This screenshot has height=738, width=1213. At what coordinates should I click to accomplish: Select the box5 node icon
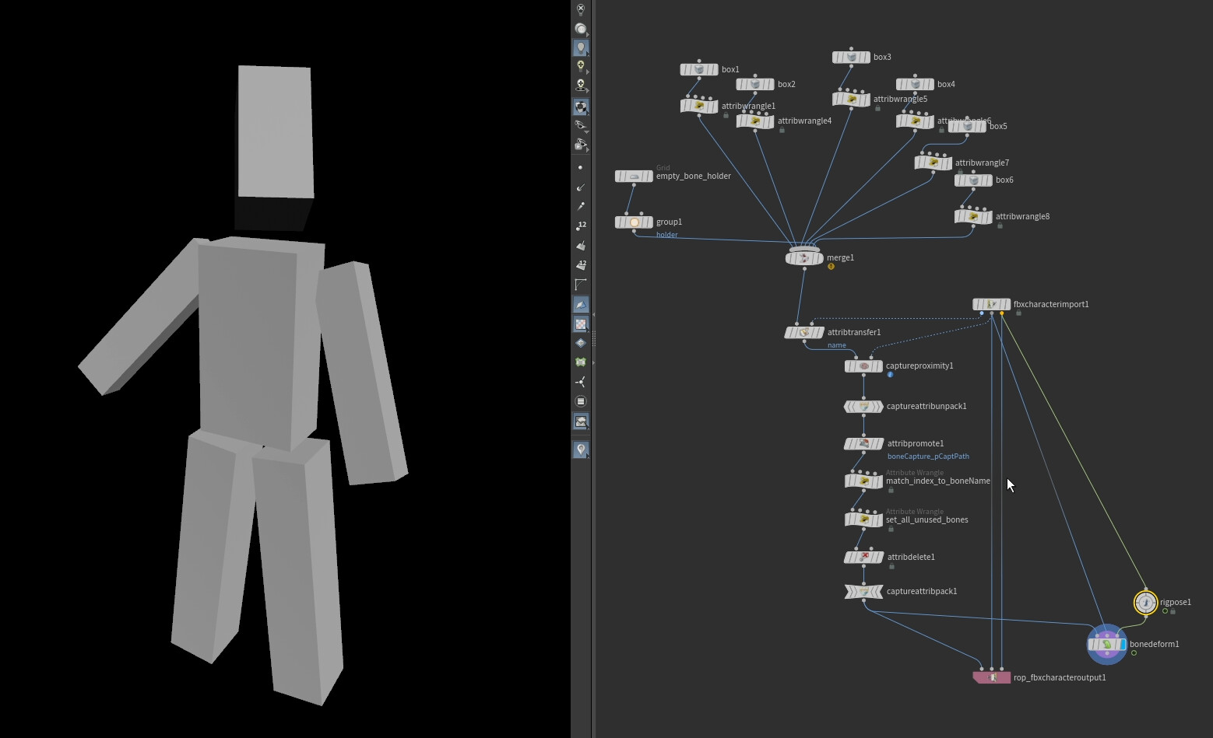pyautogui.click(x=967, y=126)
